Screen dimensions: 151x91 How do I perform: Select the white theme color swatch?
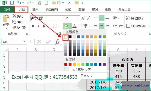click(x=66, y=37)
